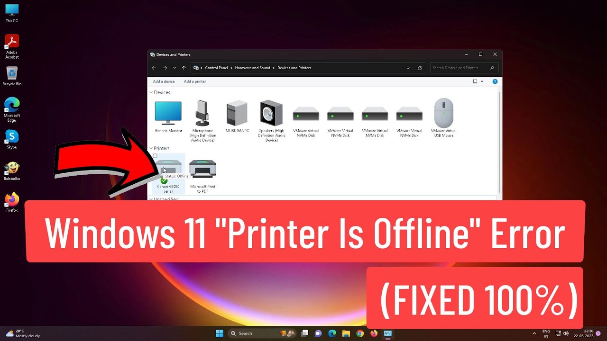
Task: Click Search Devices and Printers field
Action: (463, 68)
